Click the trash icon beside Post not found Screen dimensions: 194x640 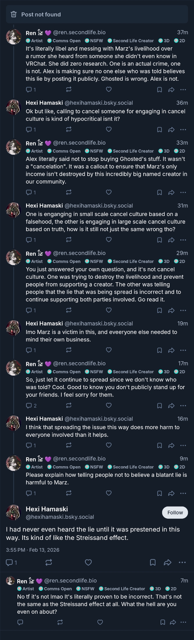coord(14,14)
